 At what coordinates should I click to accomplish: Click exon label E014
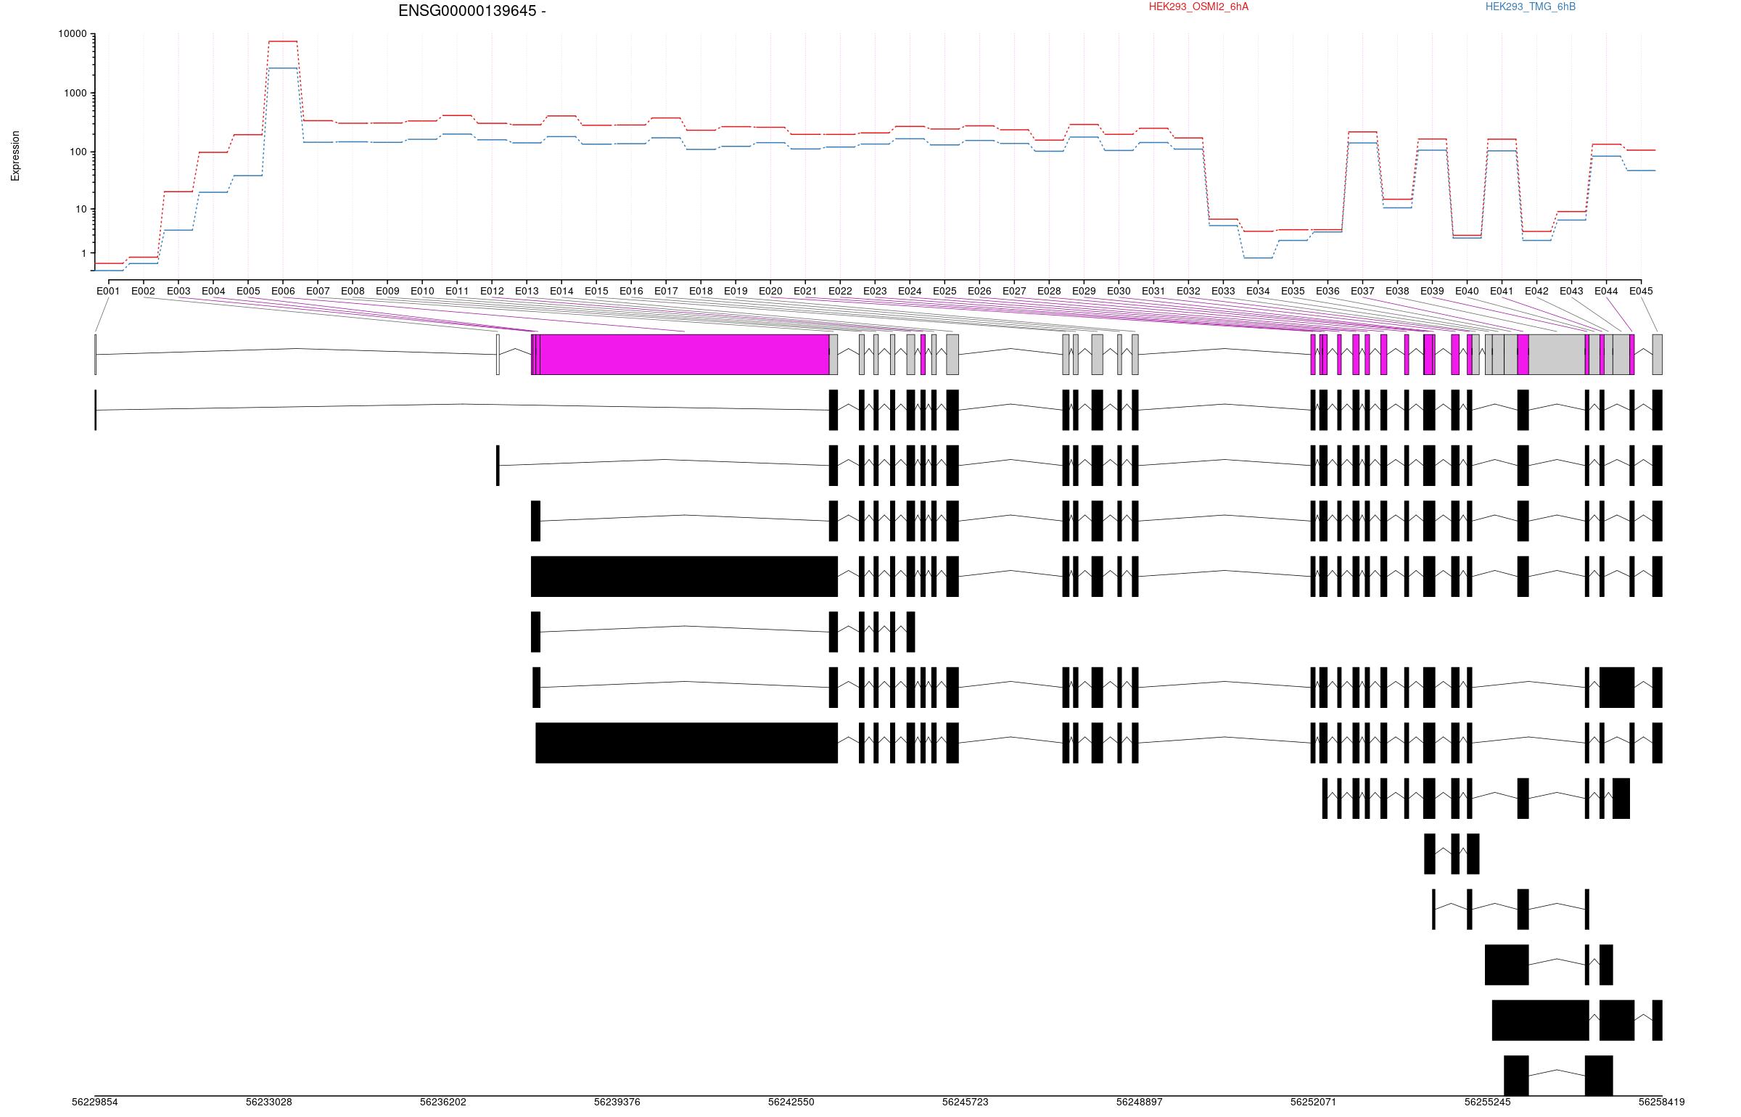(x=561, y=292)
